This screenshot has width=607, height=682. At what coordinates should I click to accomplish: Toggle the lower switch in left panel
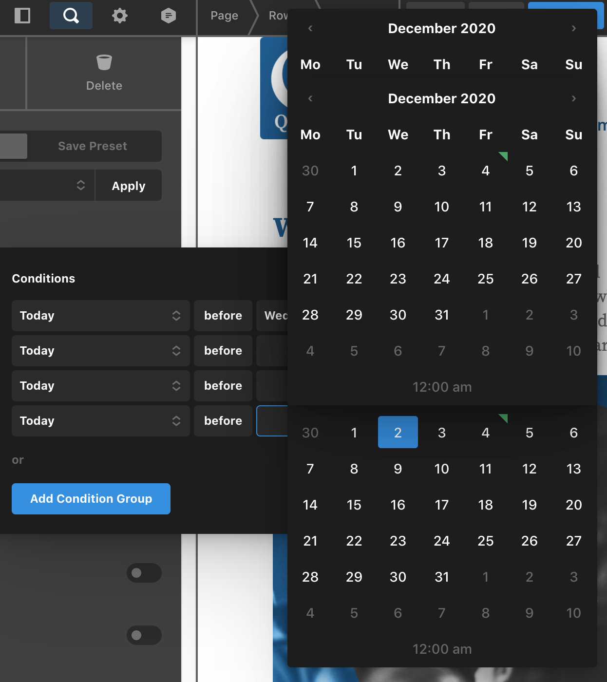pyautogui.click(x=144, y=635)
